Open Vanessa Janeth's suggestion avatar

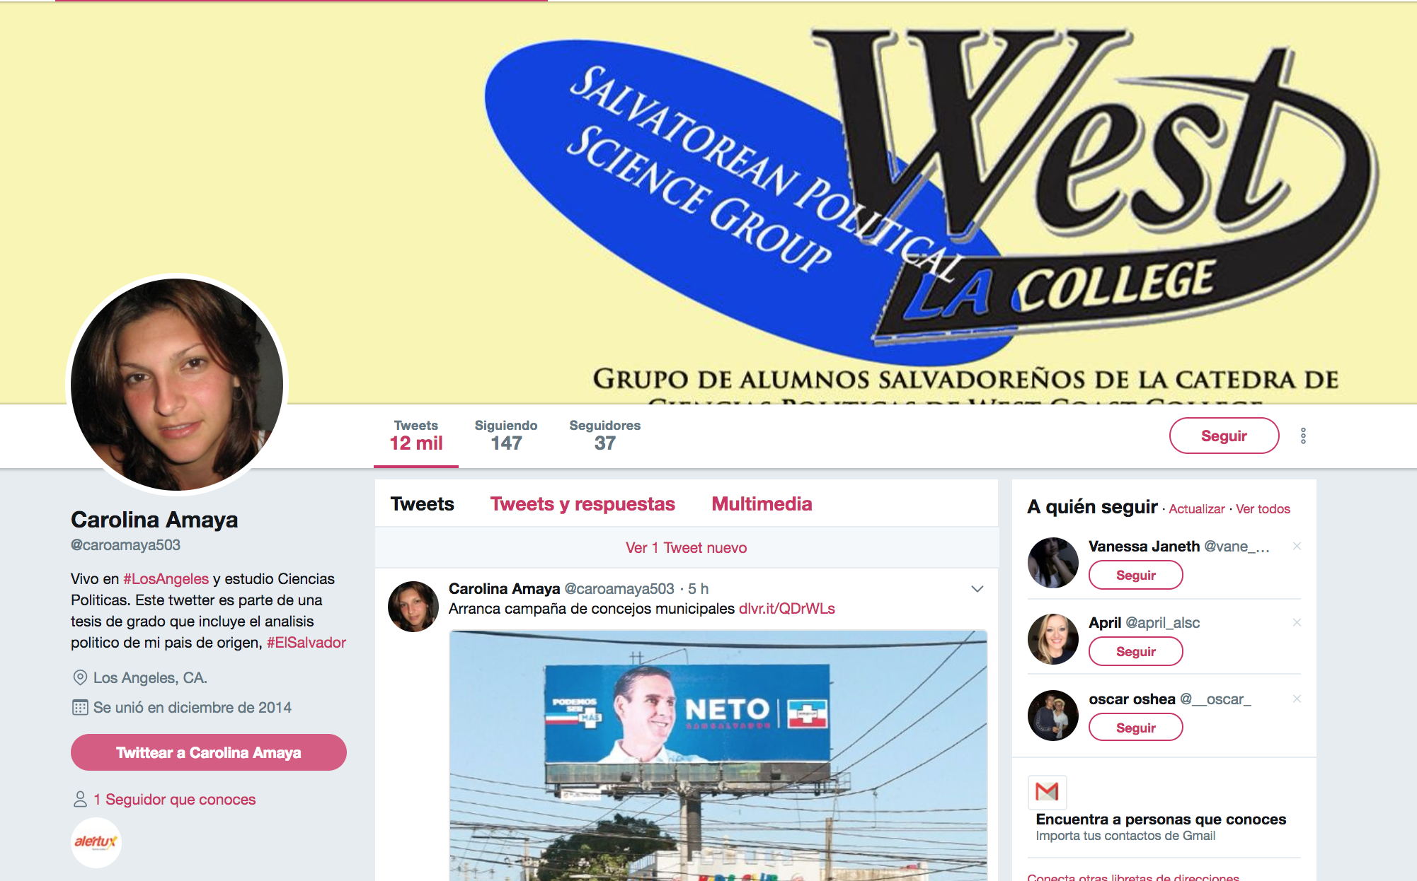[x=1053, y=563]
